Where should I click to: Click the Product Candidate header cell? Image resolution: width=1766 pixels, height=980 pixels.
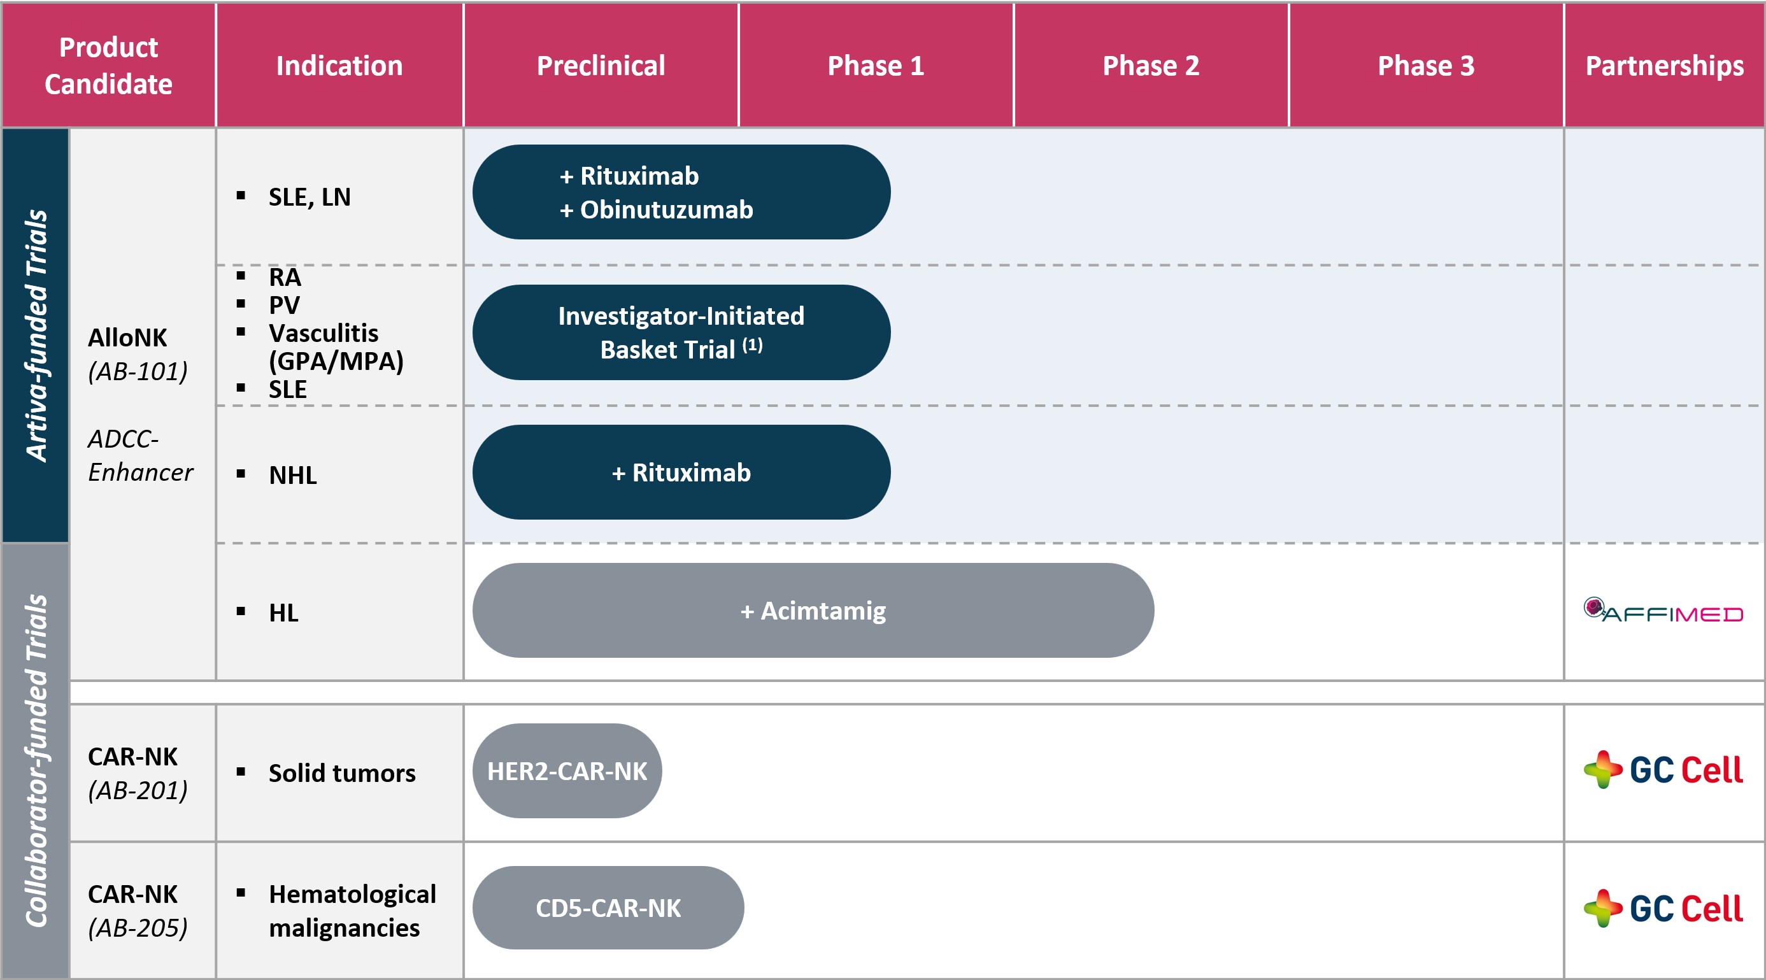click(108, 66)
